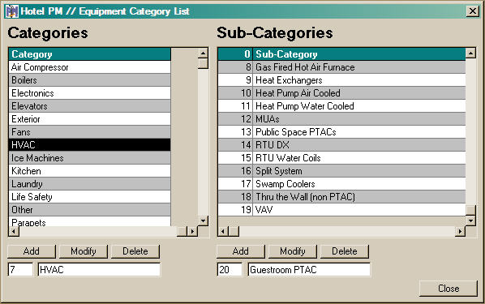
Task: Click the category number field showing 7
Action: coord(20,270)
